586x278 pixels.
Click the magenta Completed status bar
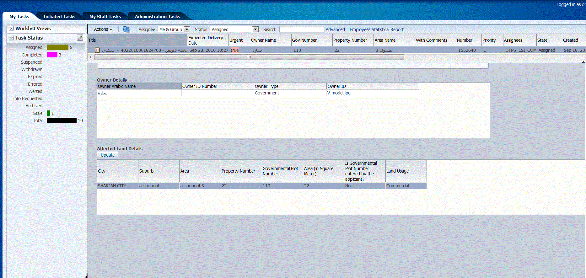coord(52,55)
